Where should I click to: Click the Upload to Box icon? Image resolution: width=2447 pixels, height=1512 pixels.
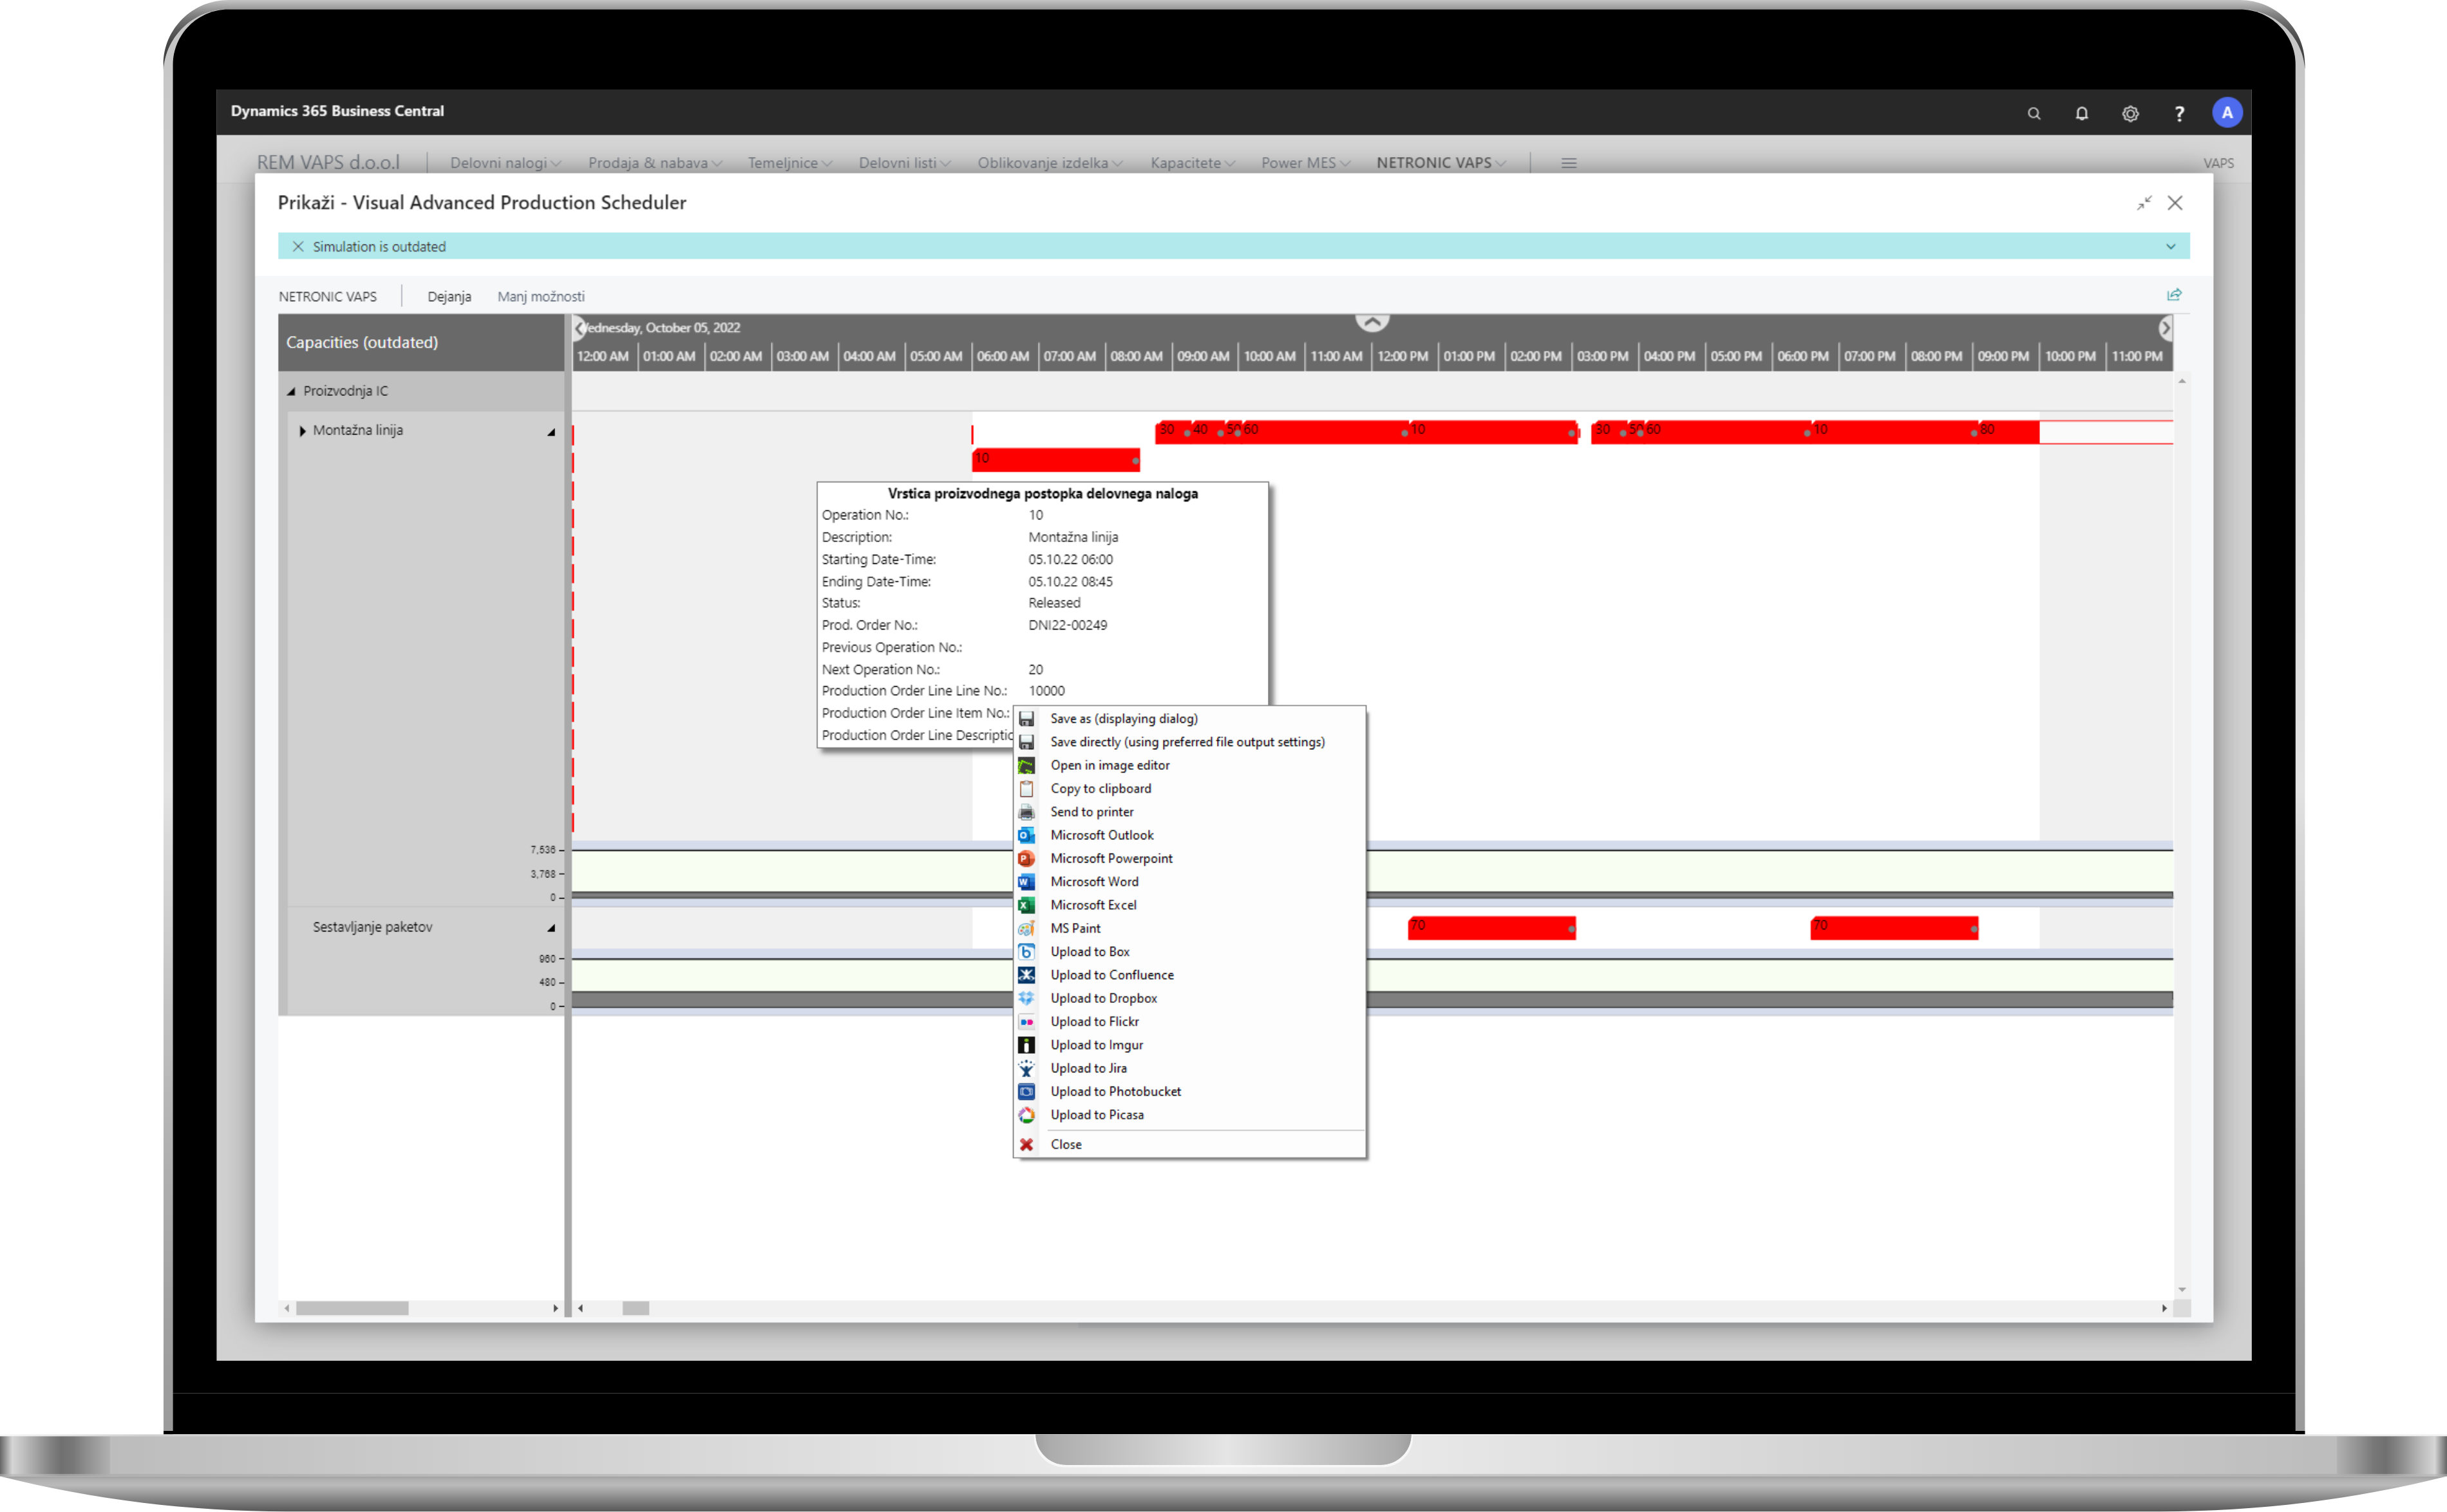[1026, 952]
